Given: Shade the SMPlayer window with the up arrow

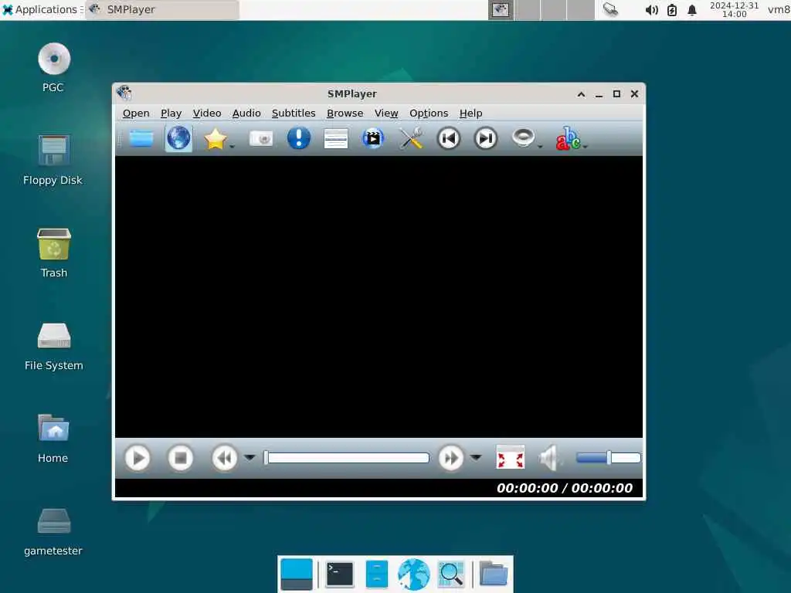Looking at the screenshot, I should coord(581,94).
